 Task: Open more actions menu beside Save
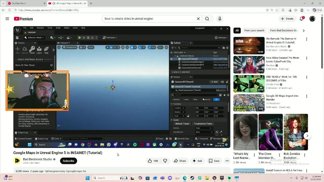point(227,161)
